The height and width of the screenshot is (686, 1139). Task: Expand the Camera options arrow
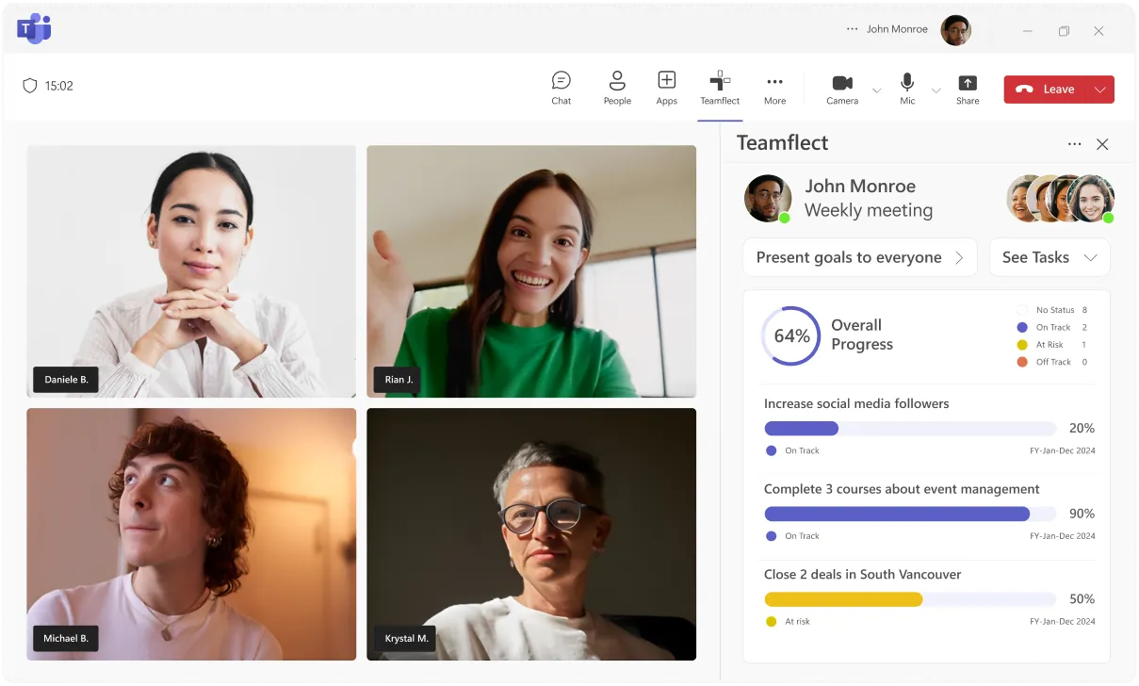(x=877, y=90)
